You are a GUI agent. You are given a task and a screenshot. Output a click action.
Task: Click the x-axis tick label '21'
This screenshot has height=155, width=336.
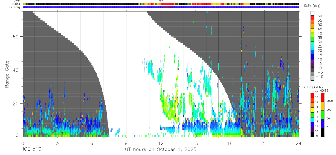coord(264,143)
